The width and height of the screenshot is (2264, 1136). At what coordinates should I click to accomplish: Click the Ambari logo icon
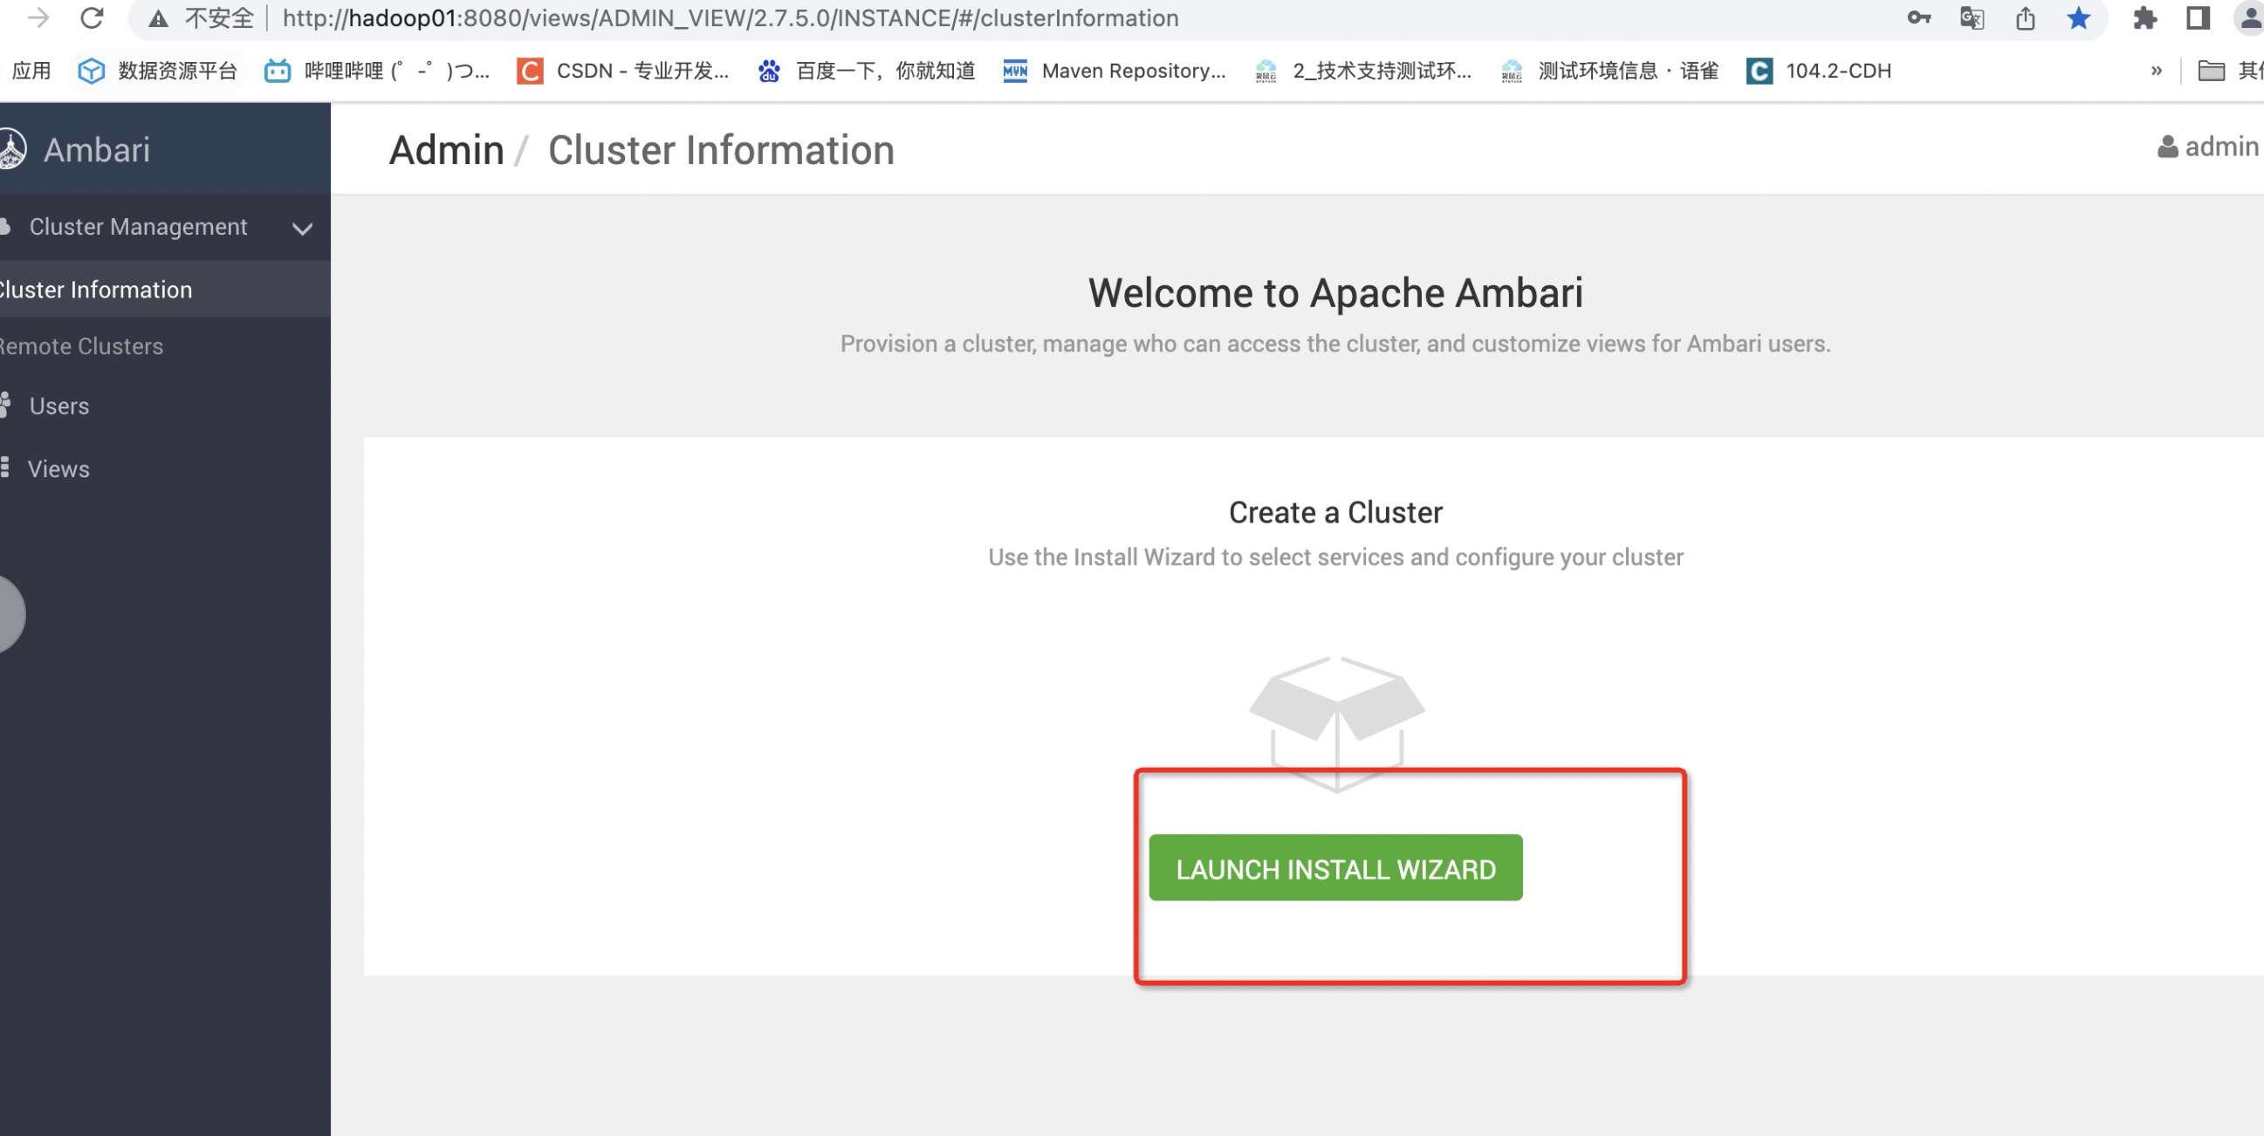click(x=12, y=149)
